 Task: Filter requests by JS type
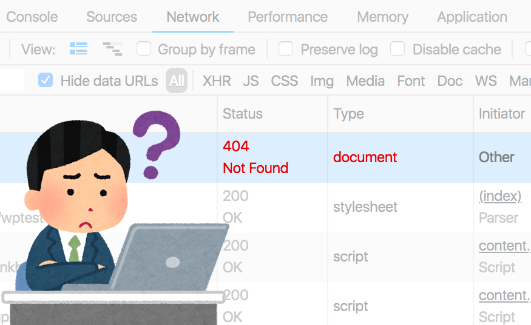pyautogui.click(x=251, y=80)
